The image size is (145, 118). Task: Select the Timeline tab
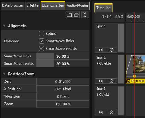[x=103, y=8]
